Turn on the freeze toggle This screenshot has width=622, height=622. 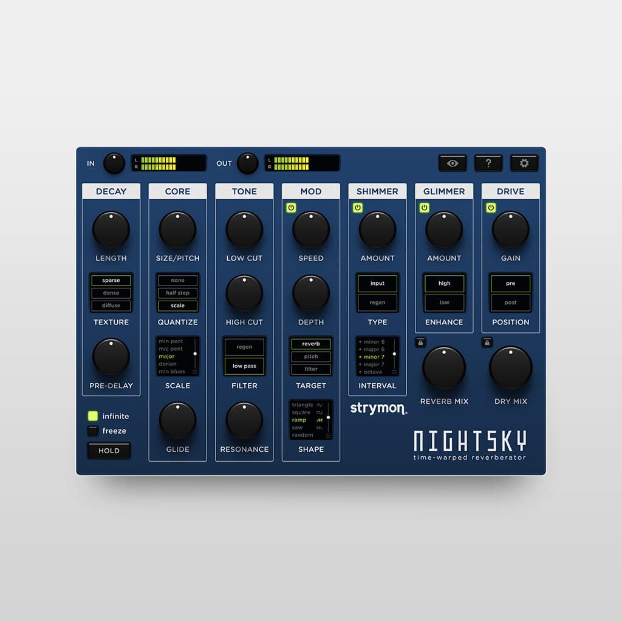click(x=92, y=431)
